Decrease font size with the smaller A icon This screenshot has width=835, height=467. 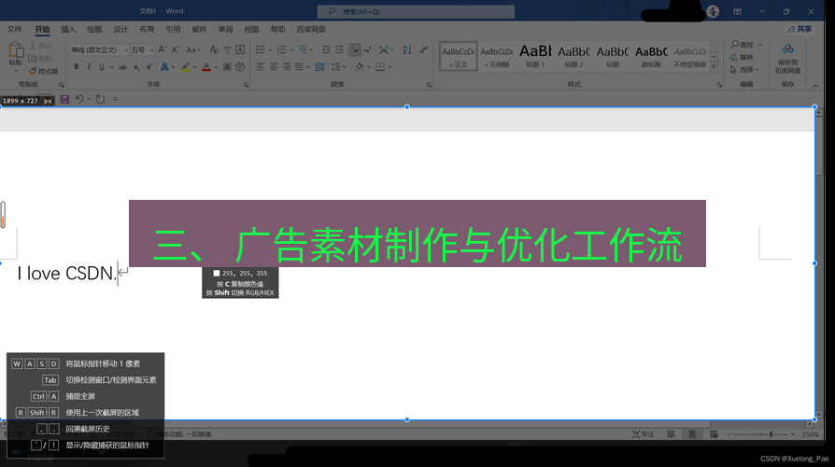click(x=176, y=50)
